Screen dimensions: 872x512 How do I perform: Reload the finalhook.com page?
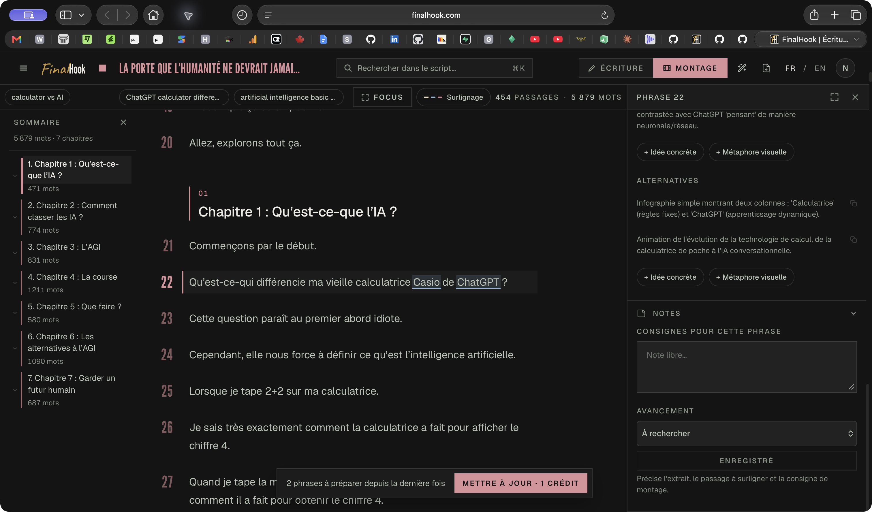[604, 15]
